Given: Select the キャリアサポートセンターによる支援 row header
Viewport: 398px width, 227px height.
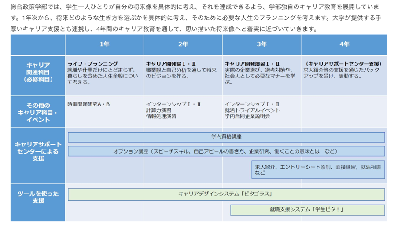Looking at the screenshot, I should 38,151.
